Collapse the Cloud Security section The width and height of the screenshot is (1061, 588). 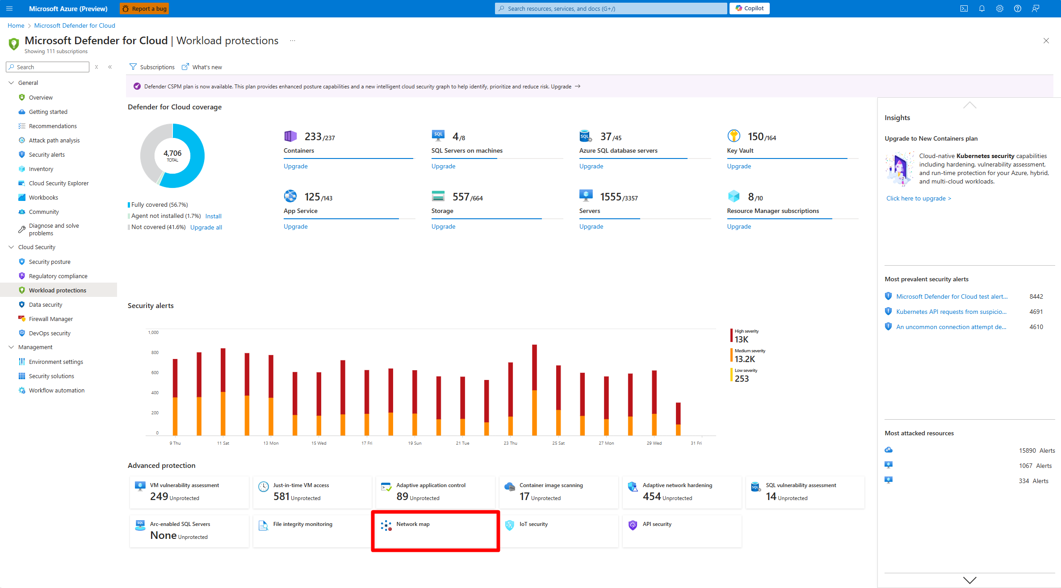click(12, 247)
